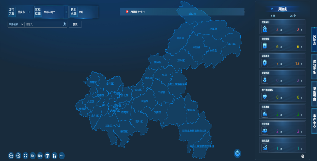Viewport: 317px width, 161px height.
Task: Select 涪陵区 district on the map
Action: (144, 101)
